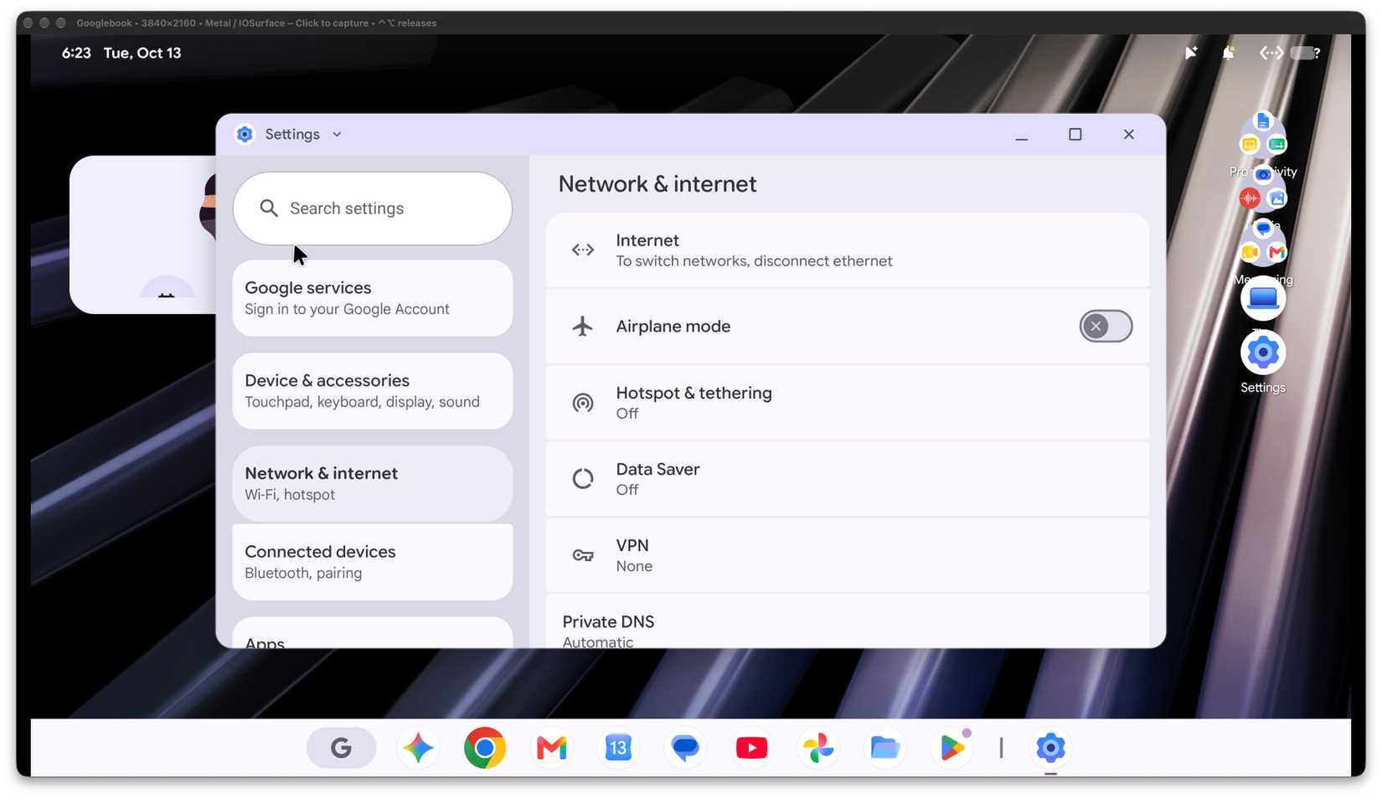Open Messages from the taskbar

pyautogui.click(x=685, y=748)
